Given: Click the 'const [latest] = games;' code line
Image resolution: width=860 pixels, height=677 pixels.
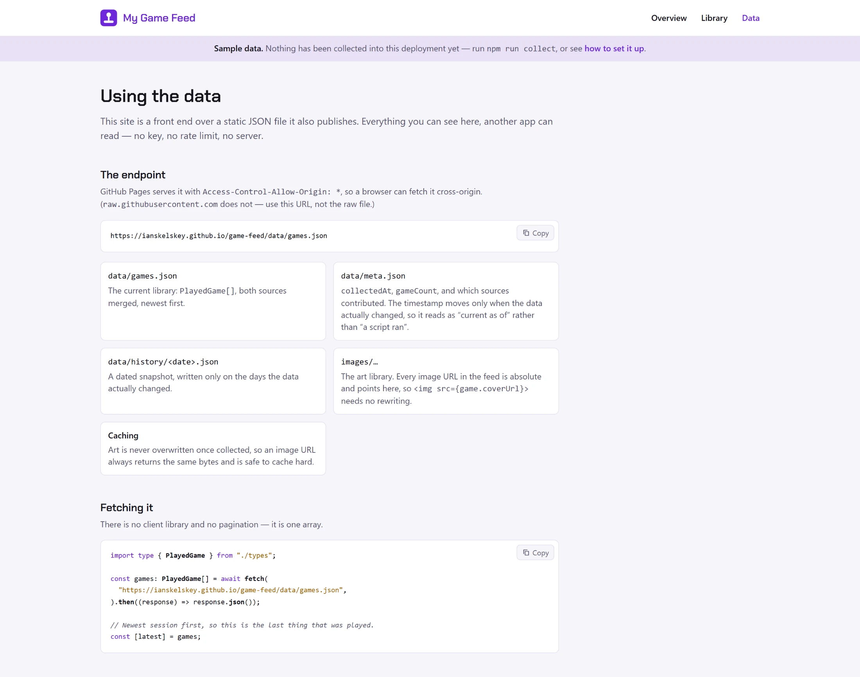Looking at the screenshot, I should point(156,636).
